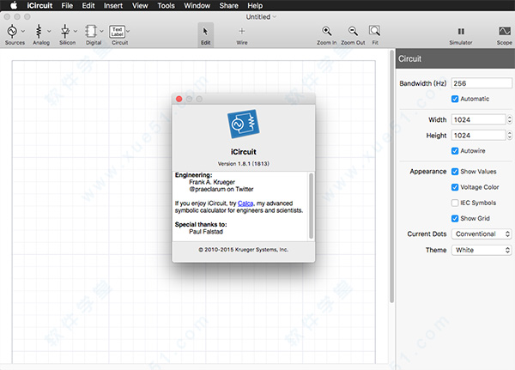The height and width of the screenshot is (370, 515).
Task: Expand the Analog dropdown arrow
Action: 49,31
